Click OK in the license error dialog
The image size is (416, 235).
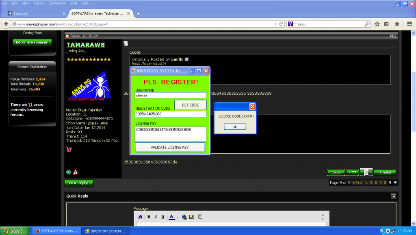pyautogui.click(x=235, y=127)
